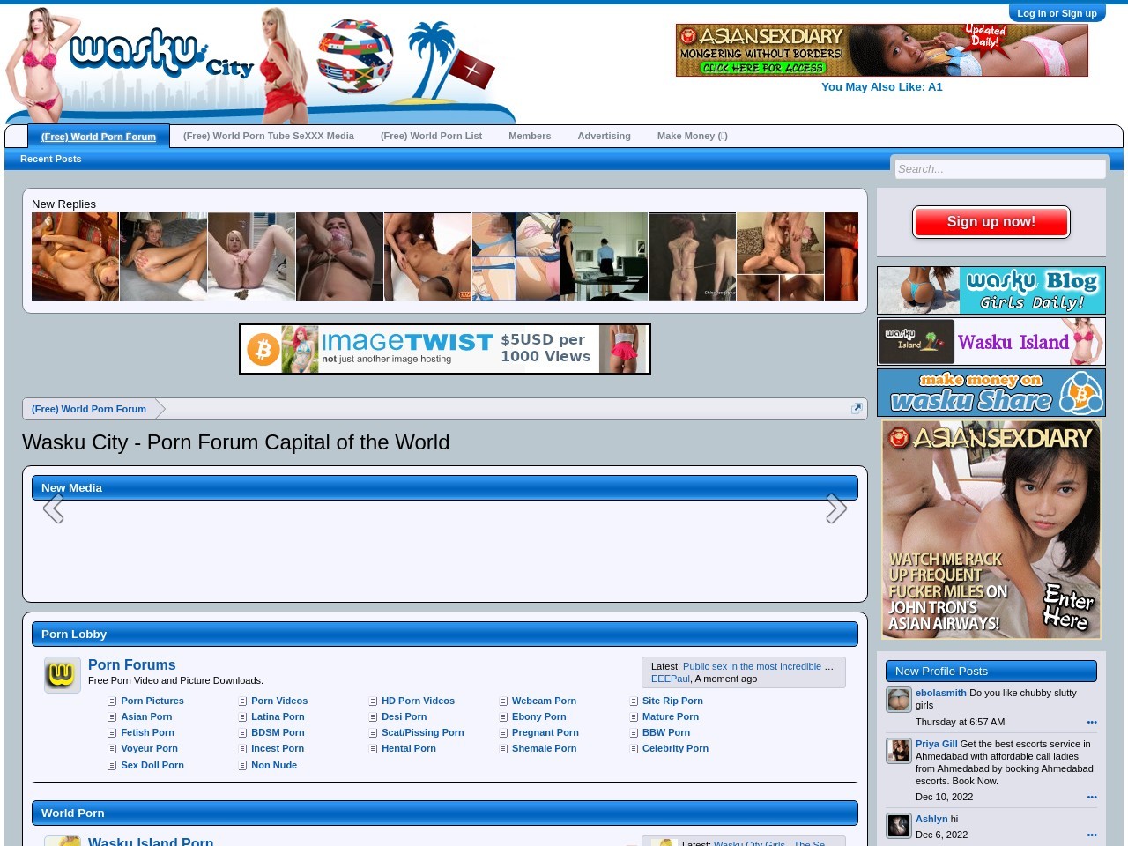The image size is (1128, 846).
Task: Open Priya Gill's profile avatar
Action: pos(898,751)
